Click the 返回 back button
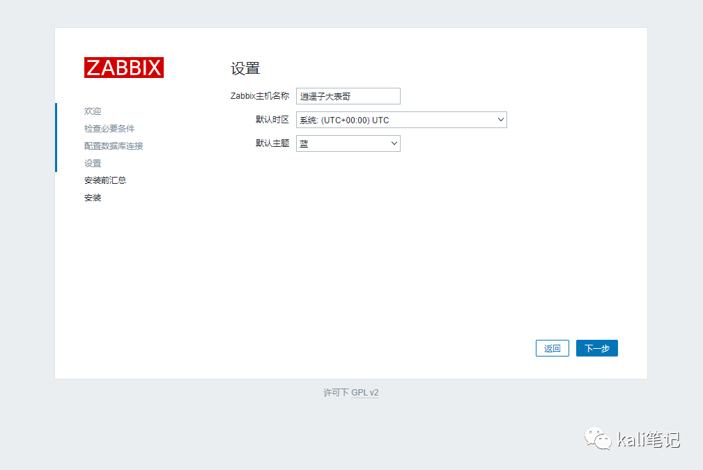This screenshot has height=470, width=703. point(553,348)
